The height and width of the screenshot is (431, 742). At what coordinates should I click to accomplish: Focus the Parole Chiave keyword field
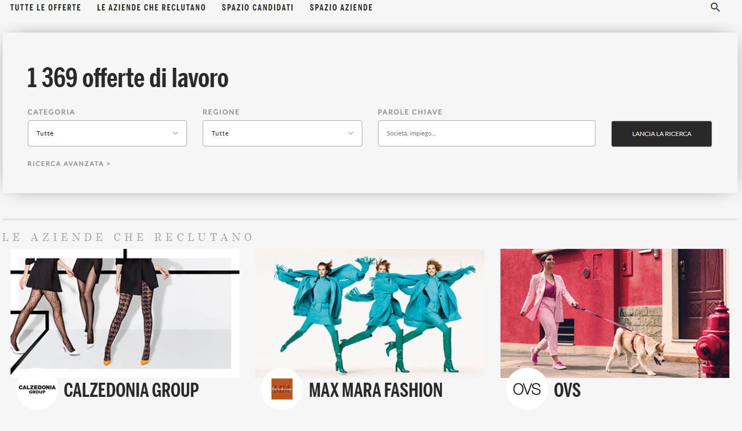(x=486, y=133)
